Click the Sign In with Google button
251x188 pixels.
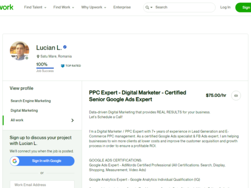tap(42, 161)
